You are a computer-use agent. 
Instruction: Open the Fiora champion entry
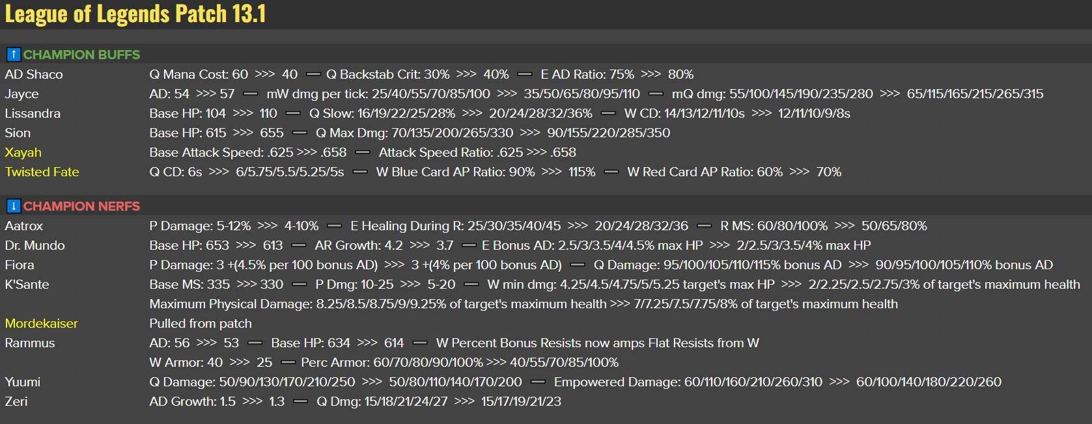pyautogui.click(x=20, y=265)
